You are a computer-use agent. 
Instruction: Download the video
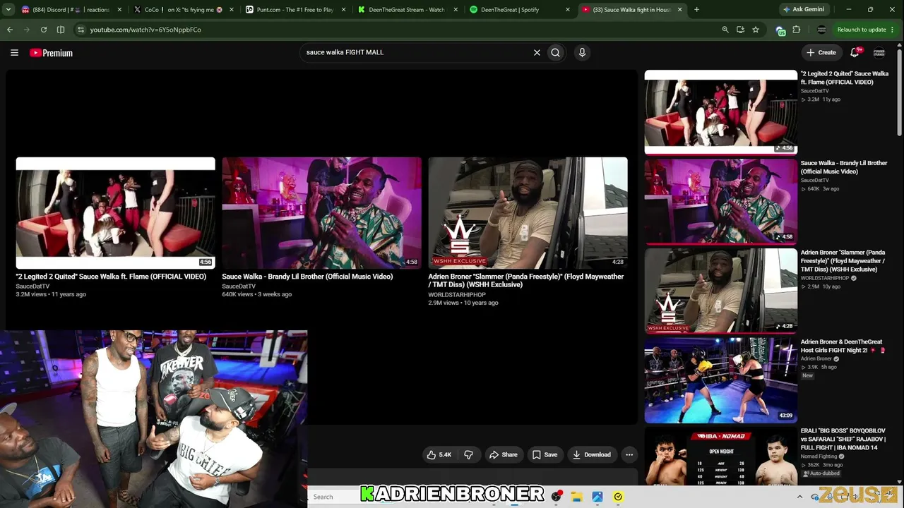592,455
